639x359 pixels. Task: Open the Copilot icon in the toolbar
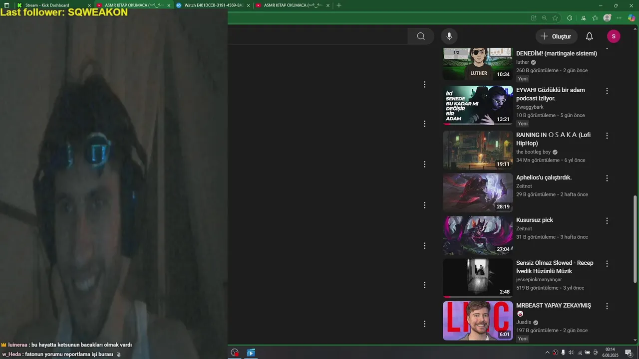click(632, 18)
